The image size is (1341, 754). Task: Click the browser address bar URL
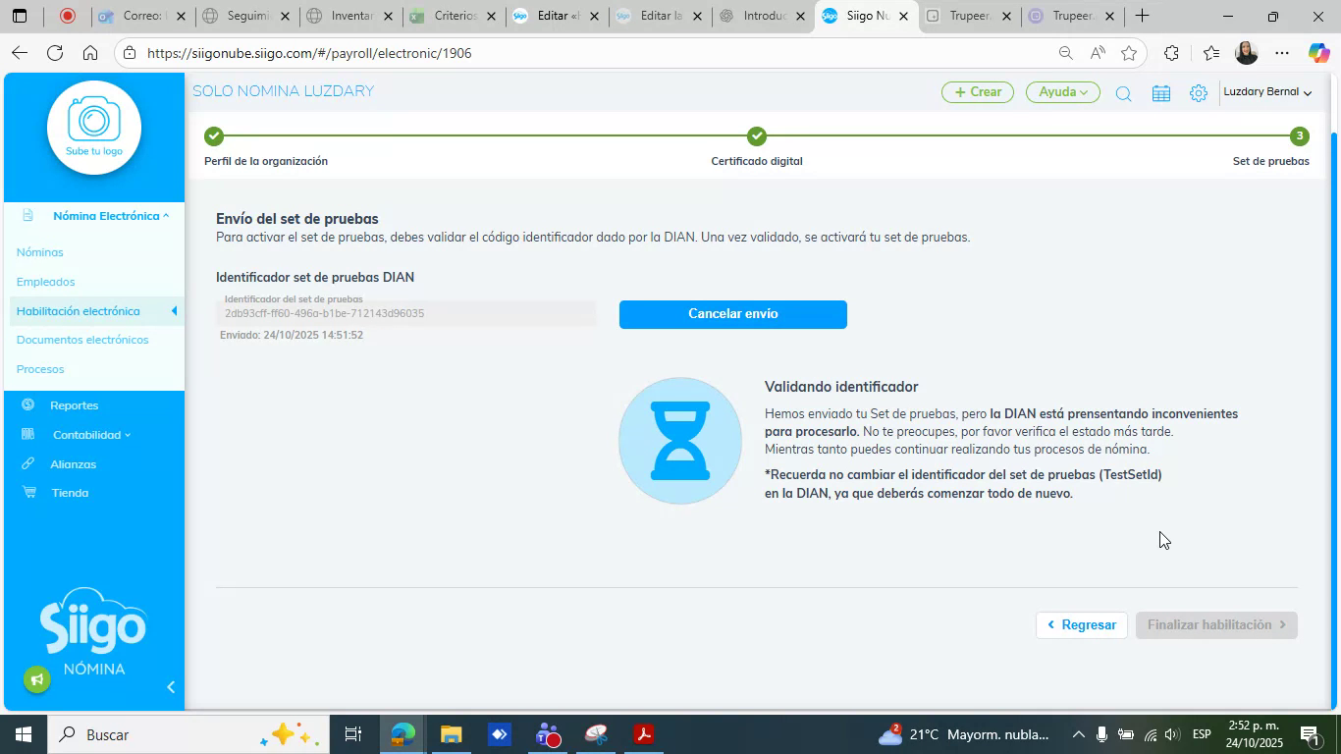pos(309,53)
